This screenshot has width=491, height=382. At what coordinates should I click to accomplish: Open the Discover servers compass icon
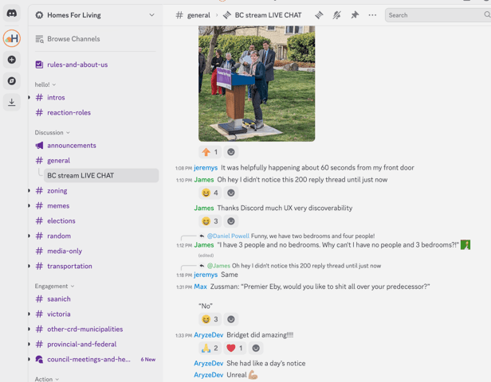(x=12, y=81)
